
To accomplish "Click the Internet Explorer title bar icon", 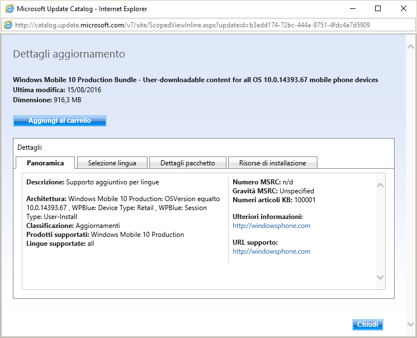I will (x=10, y=9).
